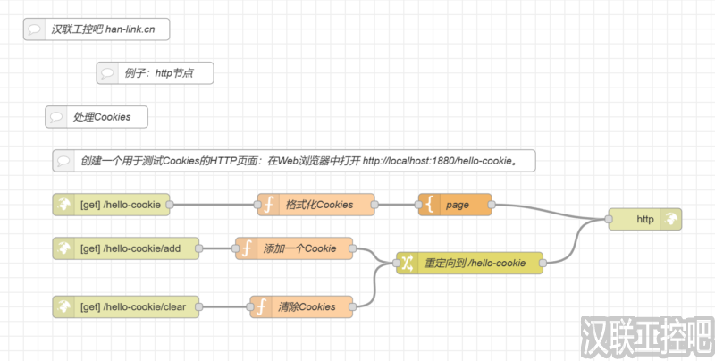Viewport: 715px width, 361px height.
Task: Click the function icon on 清除Cookies node
Action: 261,306
